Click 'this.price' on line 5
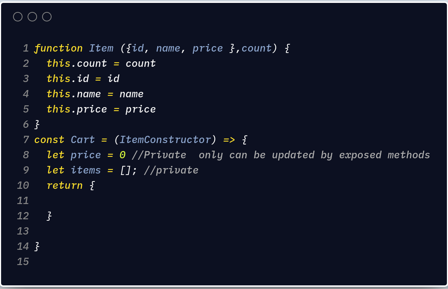The height and width of the screenshot is (289, 448). click(77, 109)
